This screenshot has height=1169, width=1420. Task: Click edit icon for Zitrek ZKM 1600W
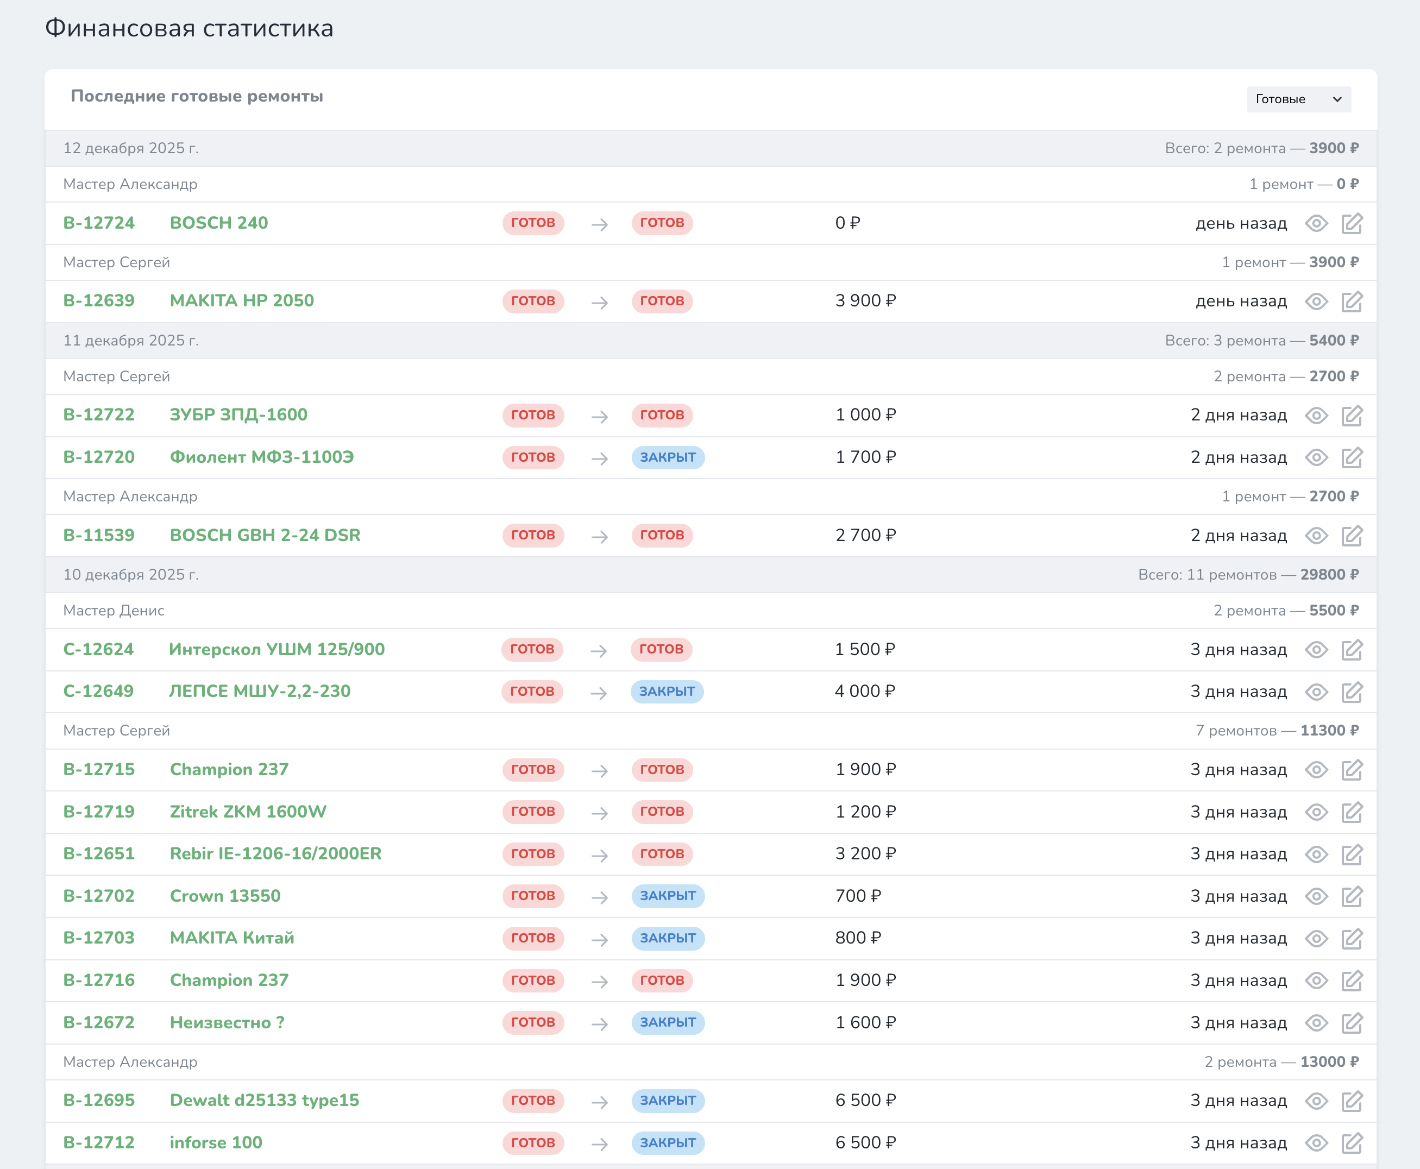(x=1352, y=812)
